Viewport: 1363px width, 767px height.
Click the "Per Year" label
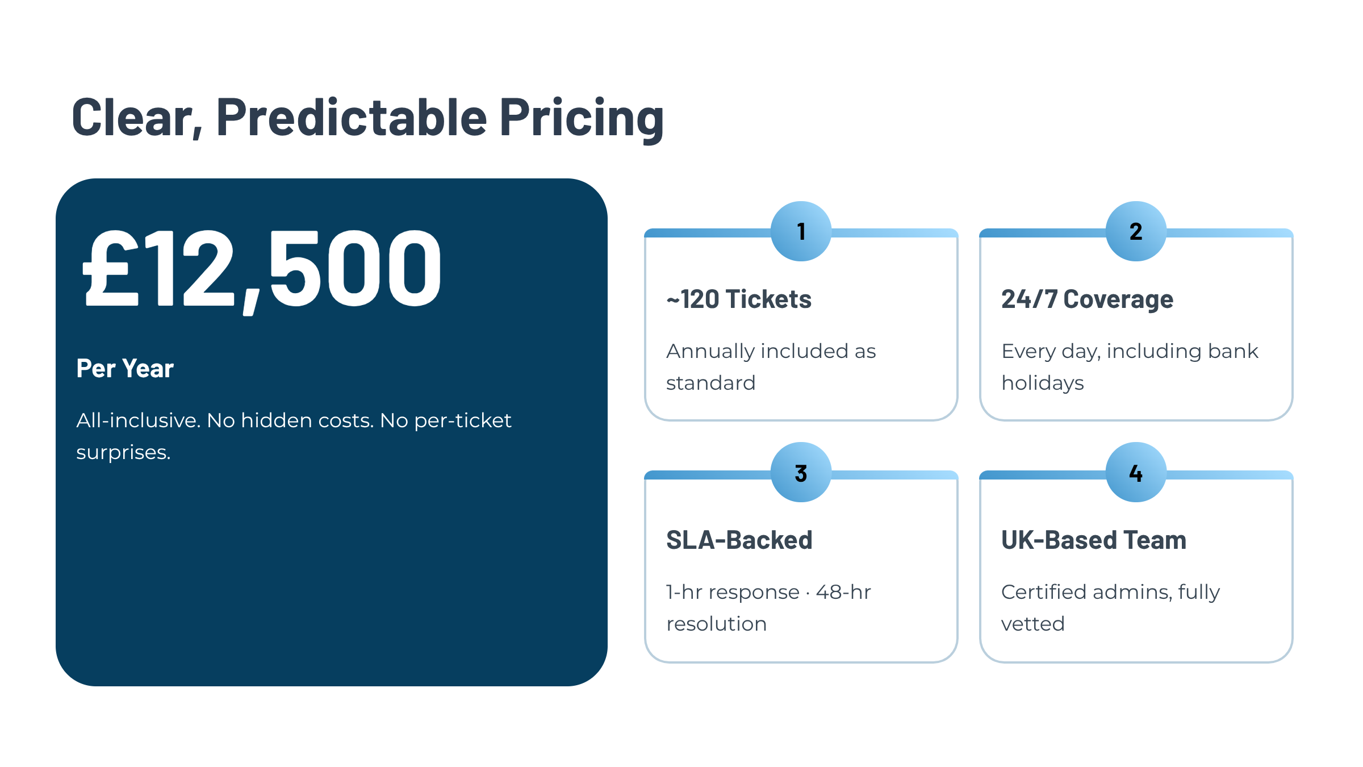tap(125, 368)
